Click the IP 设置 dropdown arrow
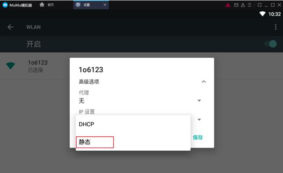This screenshot has height=173, width=283. 199,119
